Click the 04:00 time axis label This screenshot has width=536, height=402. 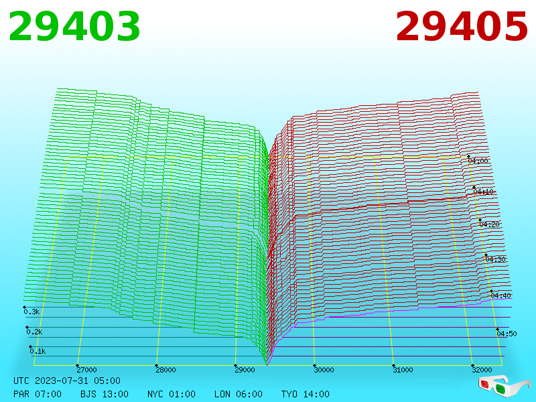pyautogui.click(x=478, y=161)
